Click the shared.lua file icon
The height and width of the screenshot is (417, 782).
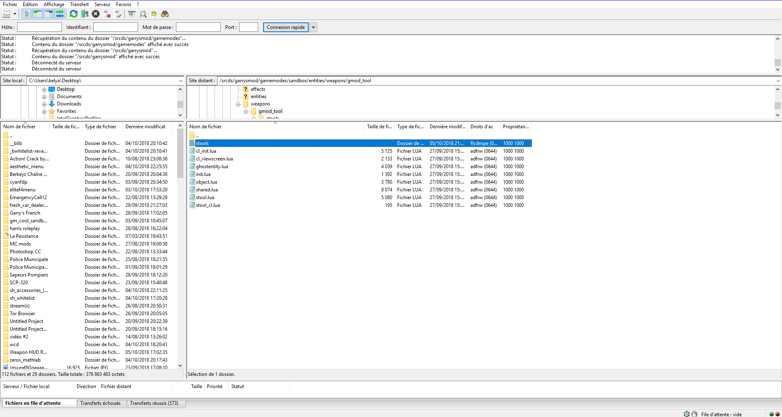click(x=192, y=190)
